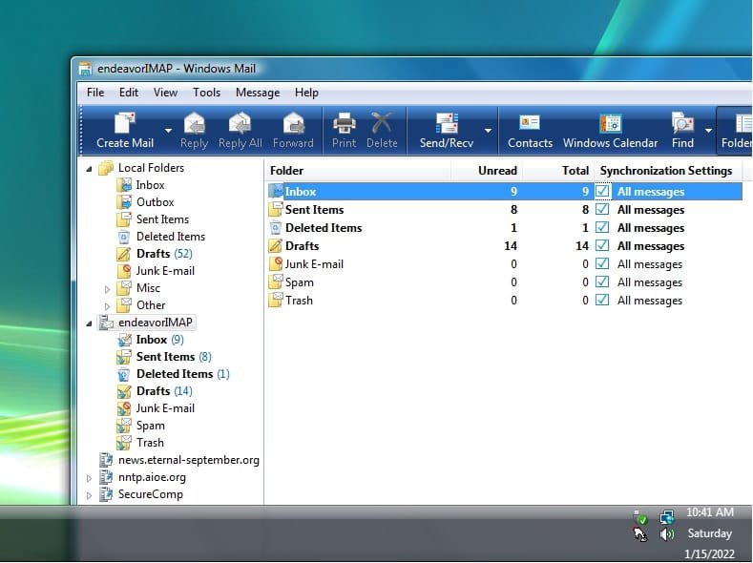Click the Delete toolbar icon
This screenshot has width=753, height=563.
point(382,124)
